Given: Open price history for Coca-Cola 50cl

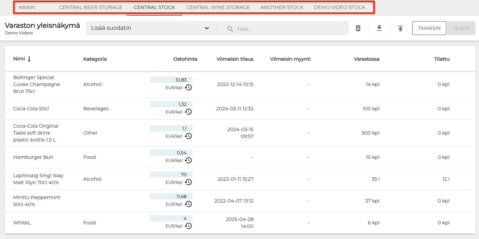Looking at the screenshot, I should pos(188,112).
